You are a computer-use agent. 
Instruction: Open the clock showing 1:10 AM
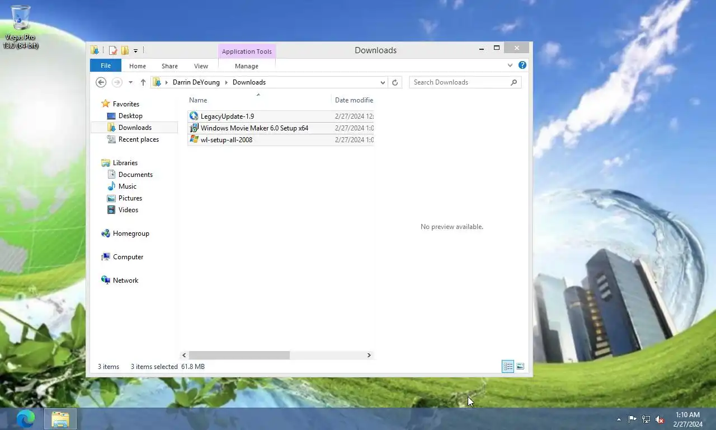pos(687,419)
